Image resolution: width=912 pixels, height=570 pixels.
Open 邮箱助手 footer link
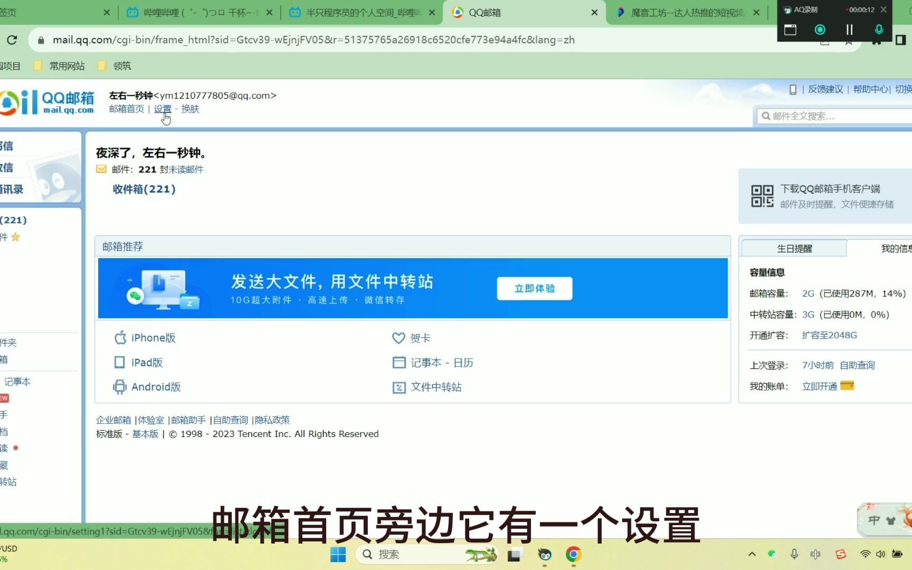pyautogui.click(x=188, y=420)
